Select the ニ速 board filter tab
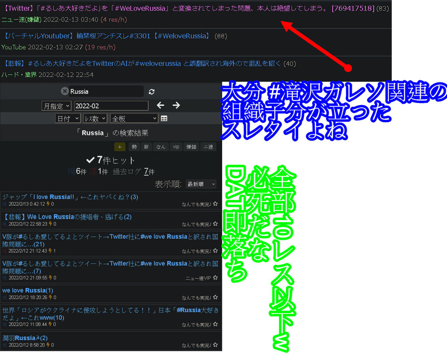The width and height of the screenshot is (447, 358). 208,147
